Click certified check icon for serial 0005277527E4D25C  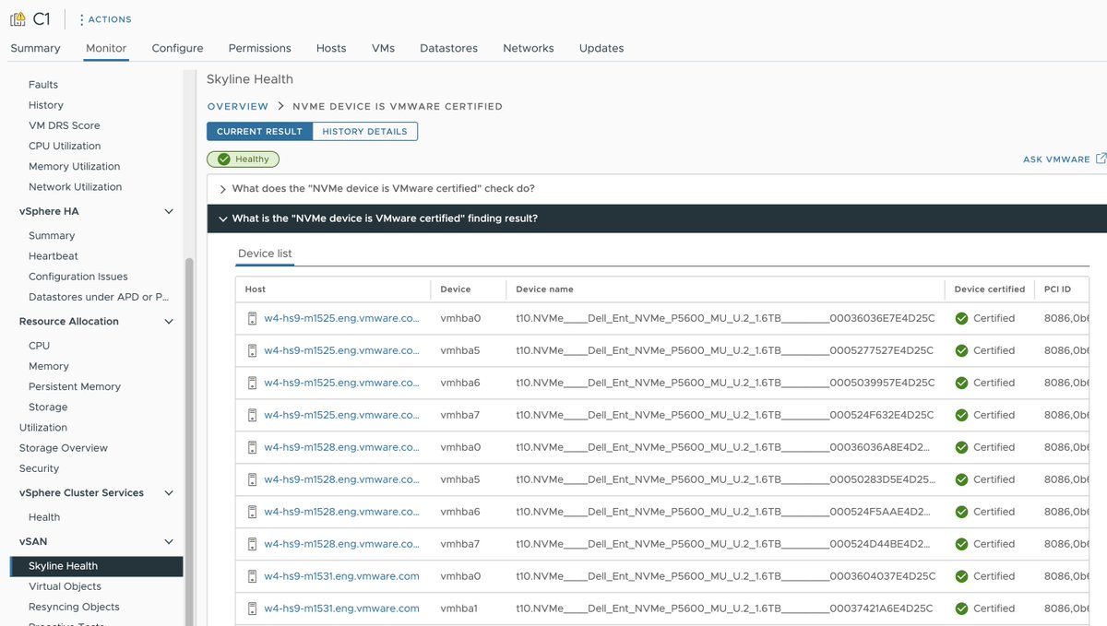[x=961, y=350]
